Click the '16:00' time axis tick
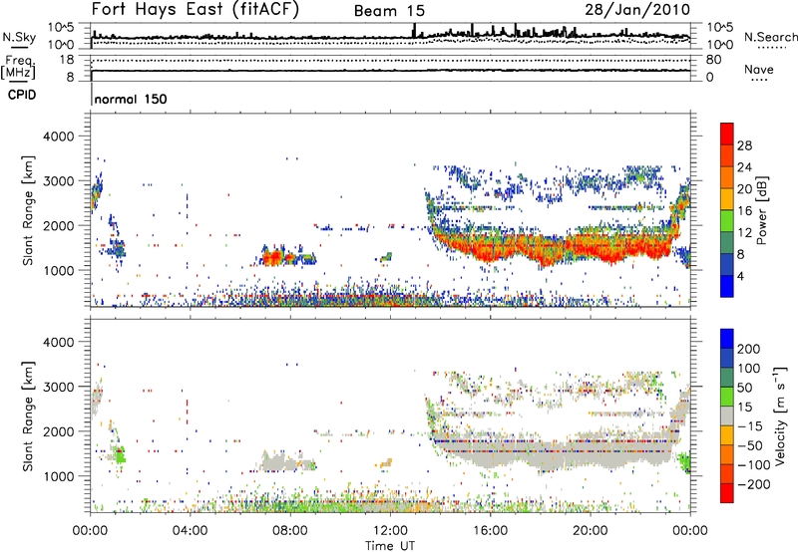This screenshot has width=798, height=552. point(490,531)
